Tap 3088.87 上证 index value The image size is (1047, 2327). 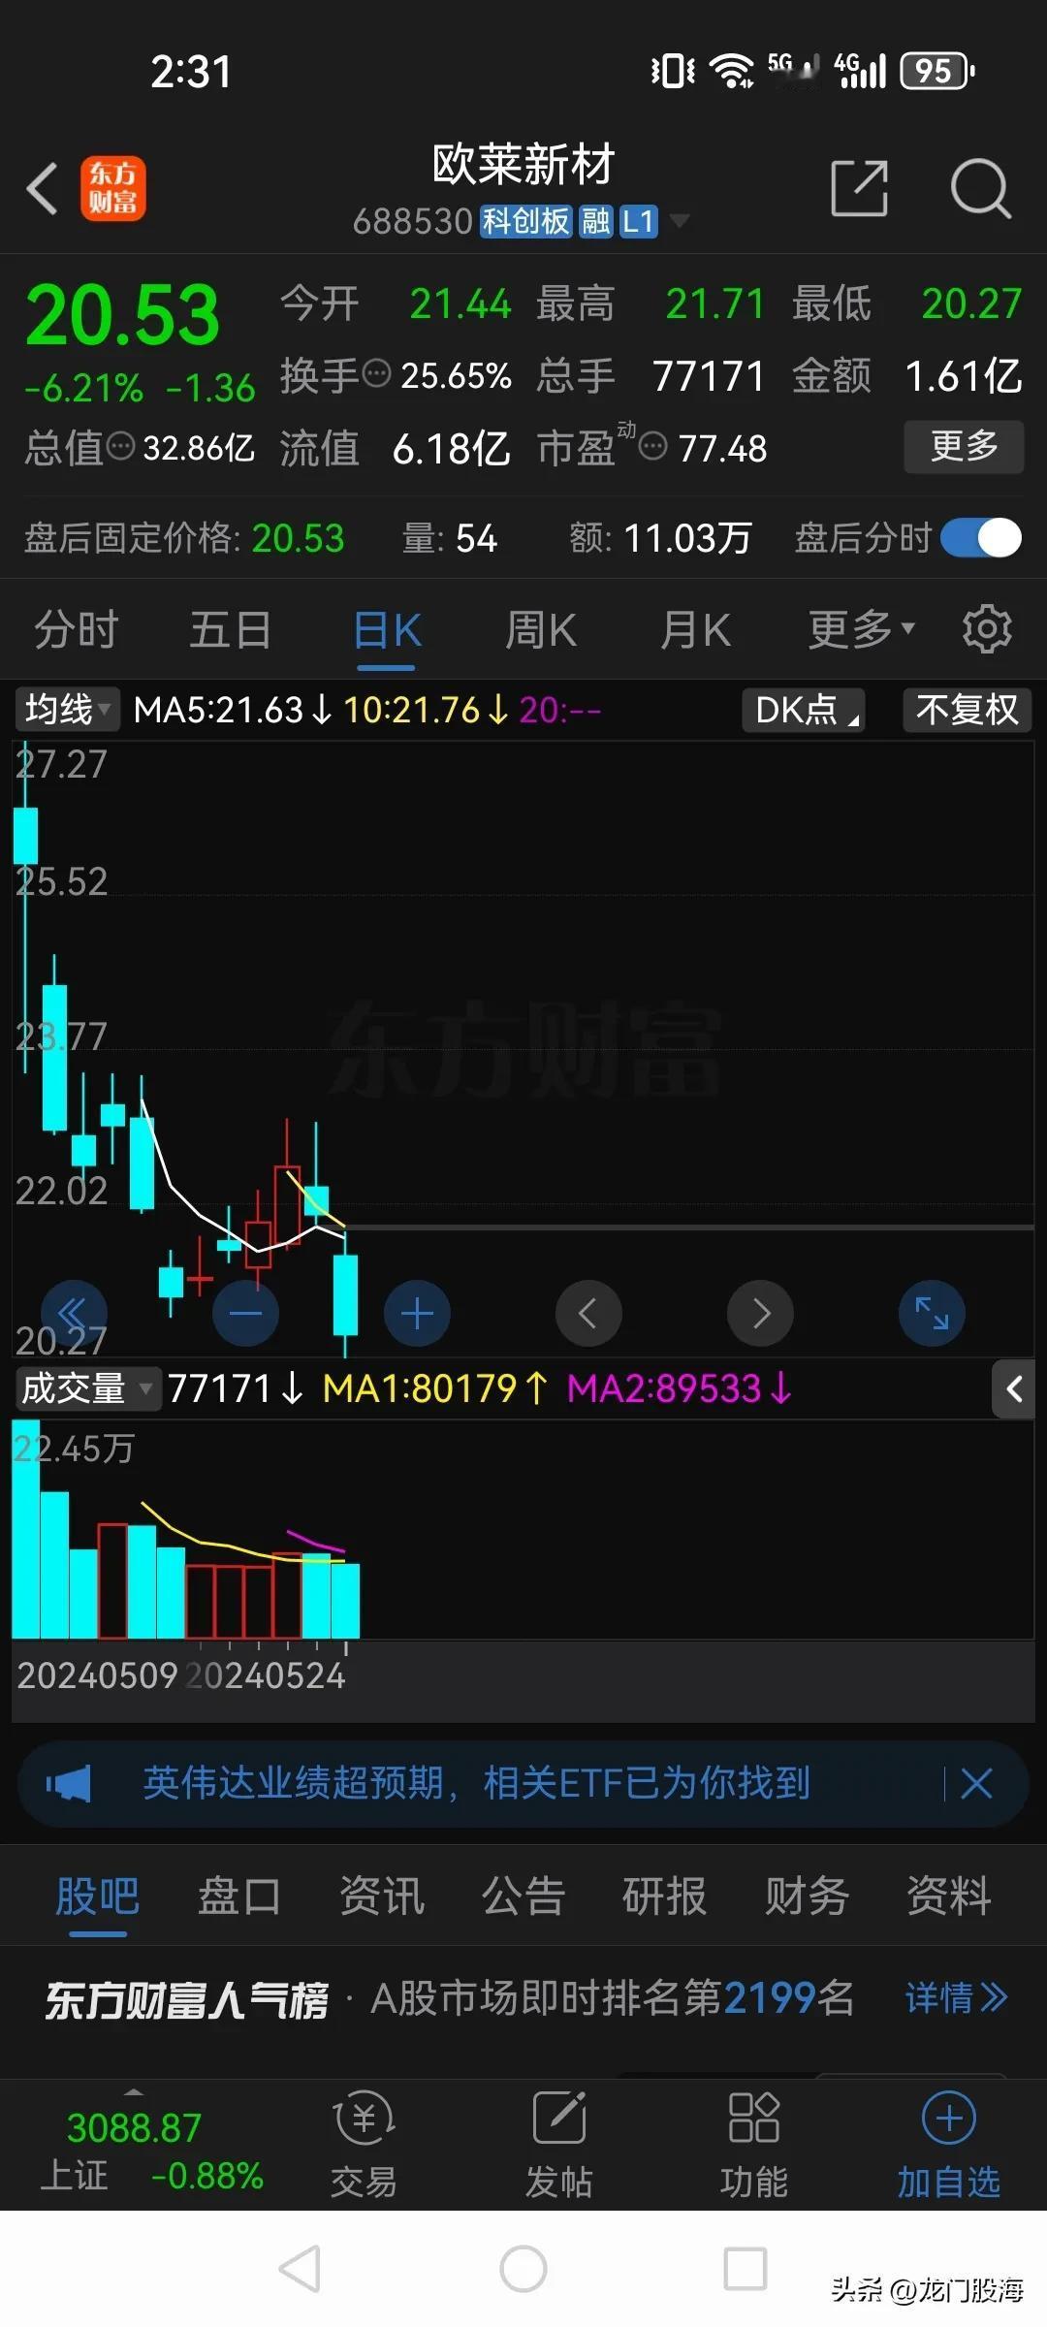tap(134, 2127)
